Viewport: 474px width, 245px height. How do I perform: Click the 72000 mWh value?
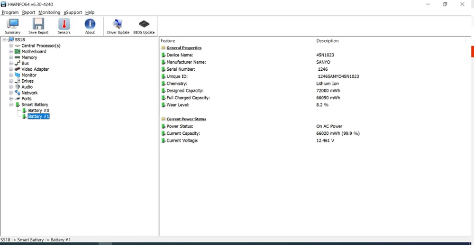[x=328, y=91]
